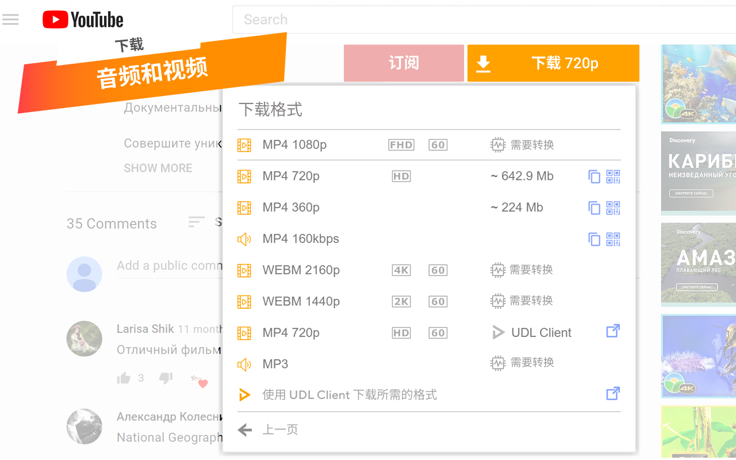Click the pink 订阅 subscribe button
The image size is (736, 460).
click(x=404, y=63)
